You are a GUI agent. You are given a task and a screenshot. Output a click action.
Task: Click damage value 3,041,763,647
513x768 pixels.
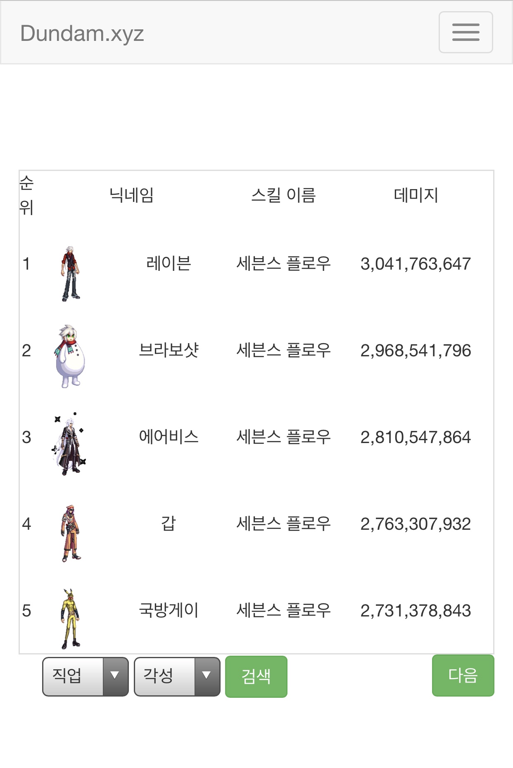416,264
